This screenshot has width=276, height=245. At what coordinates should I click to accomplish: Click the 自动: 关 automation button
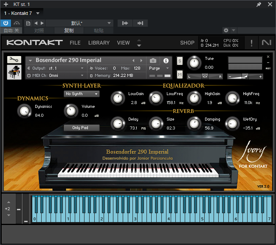[11, 31]
